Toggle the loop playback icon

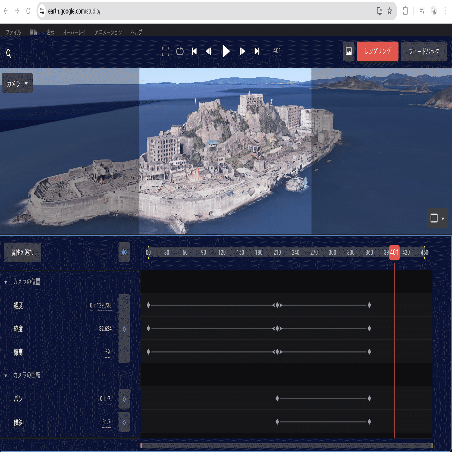tap(180, 51)
